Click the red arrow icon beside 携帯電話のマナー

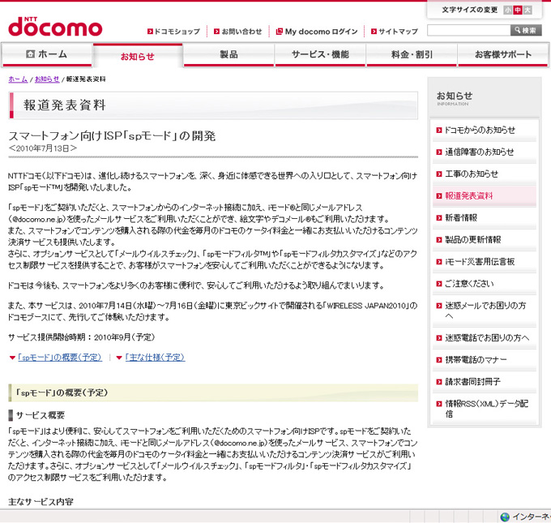click(439, 360)
